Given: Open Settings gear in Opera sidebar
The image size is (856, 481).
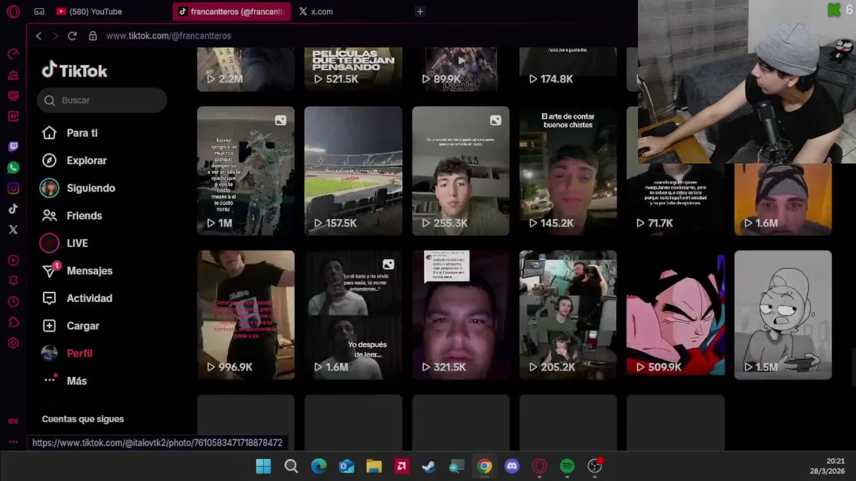Looking at the screenshot, I should click(13, 343).
